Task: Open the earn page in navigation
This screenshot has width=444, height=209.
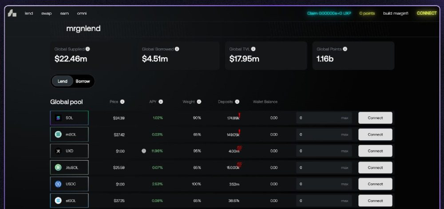Action: point(64,13)
